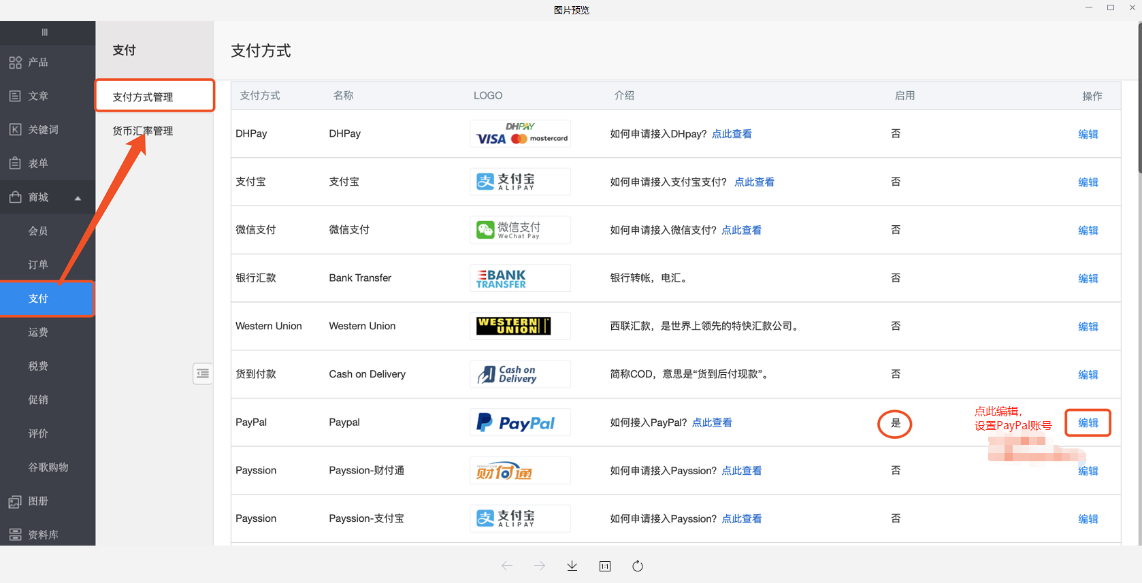Edit the DHPay payment method
The image size is (1142, 583).
1088,134
